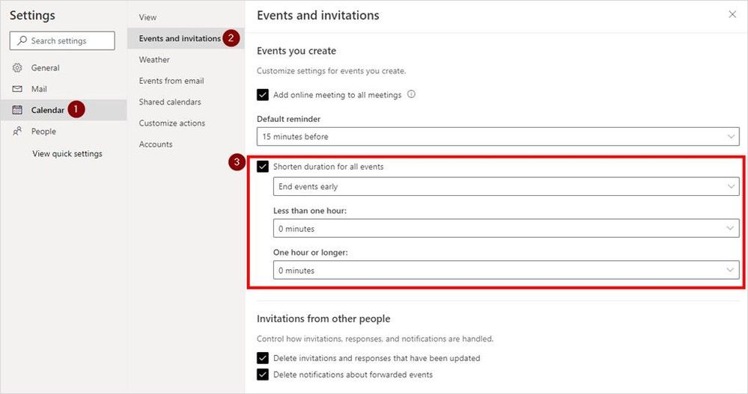748x394 pixels.
Task: Click the Calendar grid icon
Action: click(x=17, y=110)
